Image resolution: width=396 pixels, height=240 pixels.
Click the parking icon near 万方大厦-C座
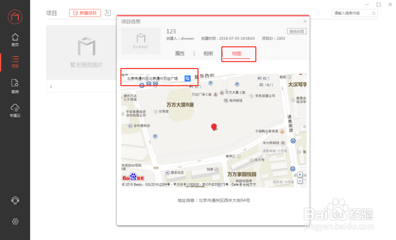pos(237,84)
